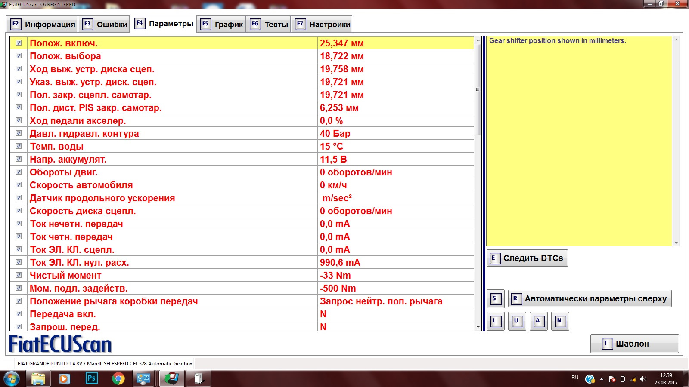Toggle checkbox for Передача вкл.

19,314
